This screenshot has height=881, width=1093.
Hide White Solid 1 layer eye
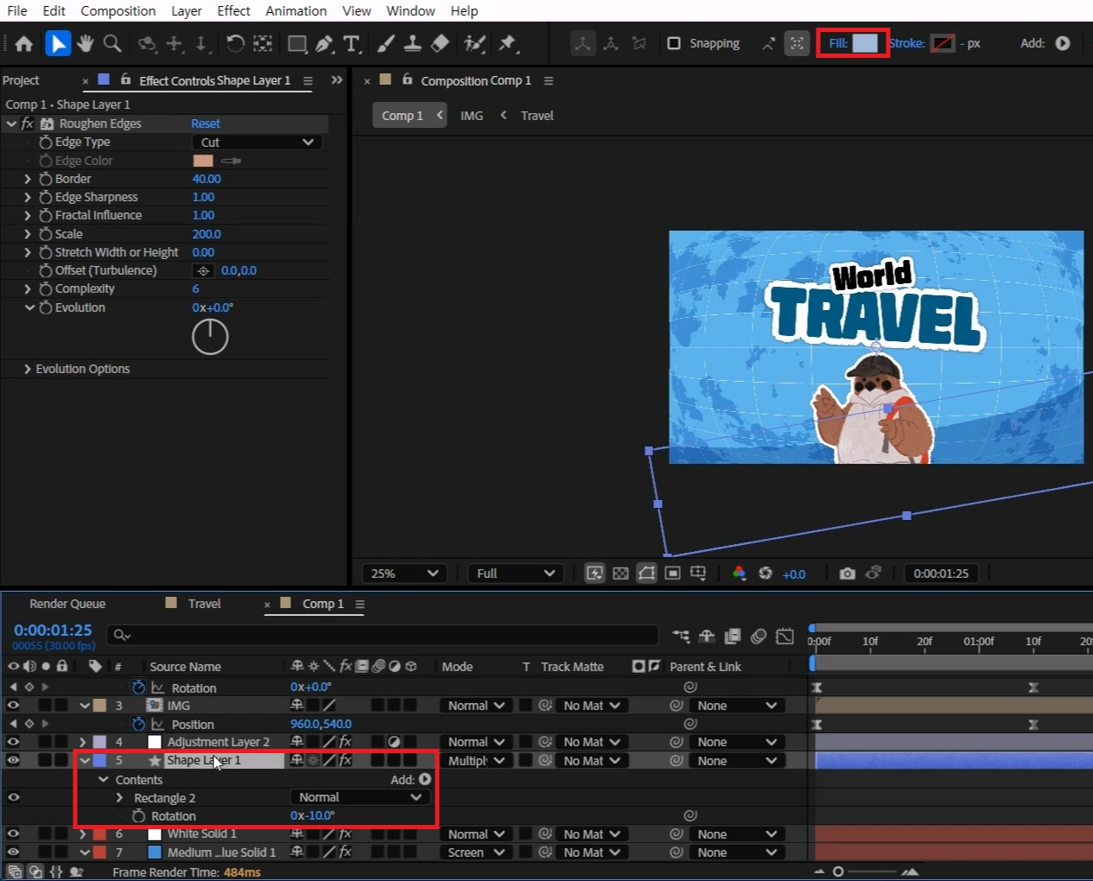pyautogui.click(x=13, y=834)
